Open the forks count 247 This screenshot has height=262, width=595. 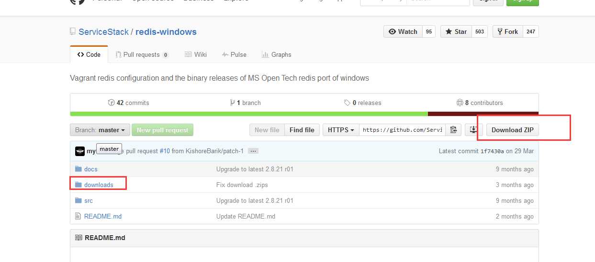[x=530, y=31]
